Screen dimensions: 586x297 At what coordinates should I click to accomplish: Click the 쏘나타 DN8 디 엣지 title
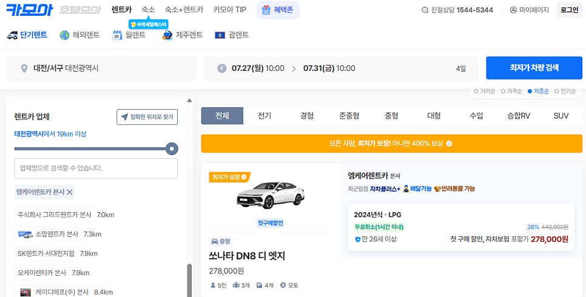[x=247, y=256]
